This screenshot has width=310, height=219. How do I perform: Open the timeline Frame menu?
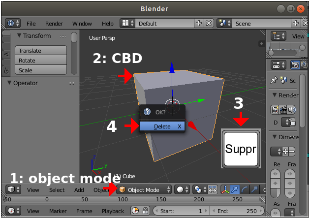[84, 211]
